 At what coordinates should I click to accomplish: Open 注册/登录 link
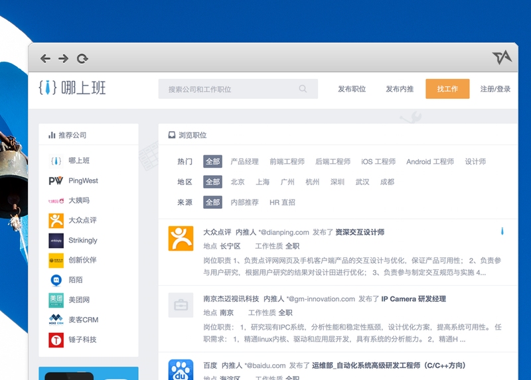point(495,89)
